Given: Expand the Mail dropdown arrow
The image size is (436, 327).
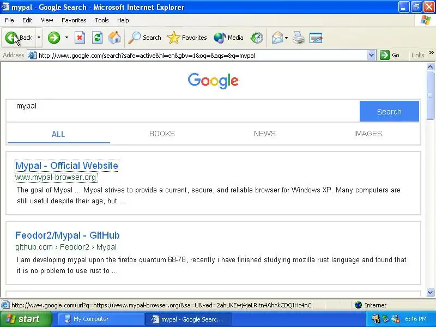Looking at the screenshot, I should point(287,38).
